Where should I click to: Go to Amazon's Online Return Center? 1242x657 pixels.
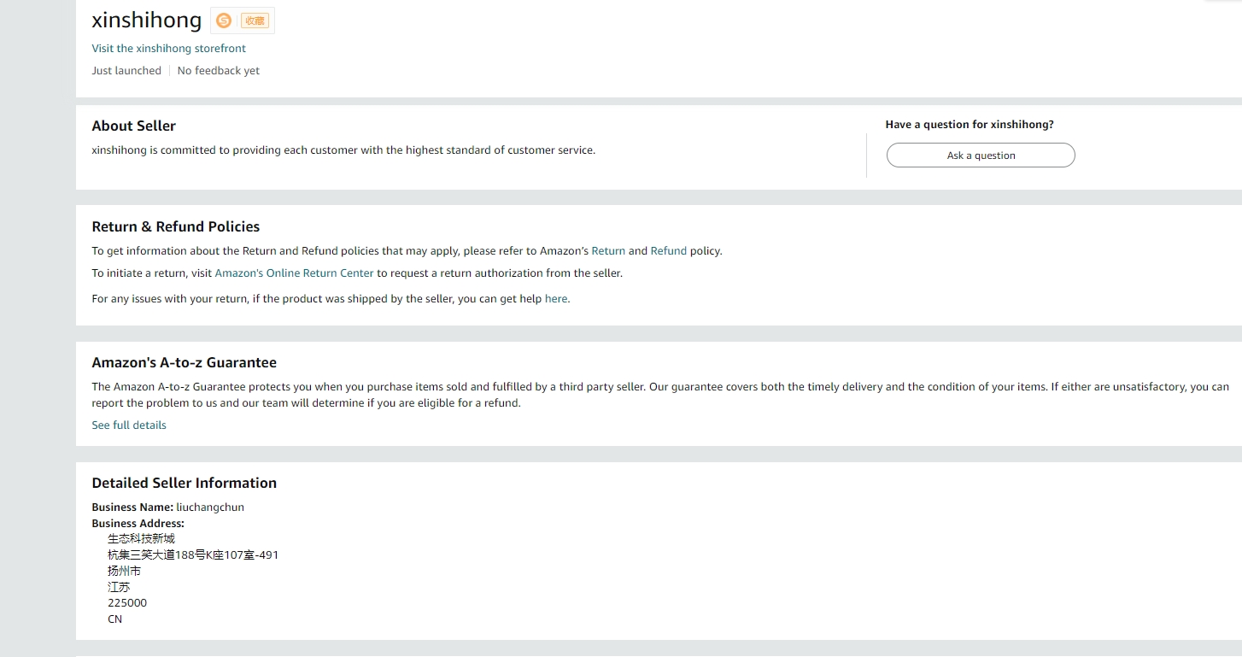pyautogui.click(x=294, y=273)
